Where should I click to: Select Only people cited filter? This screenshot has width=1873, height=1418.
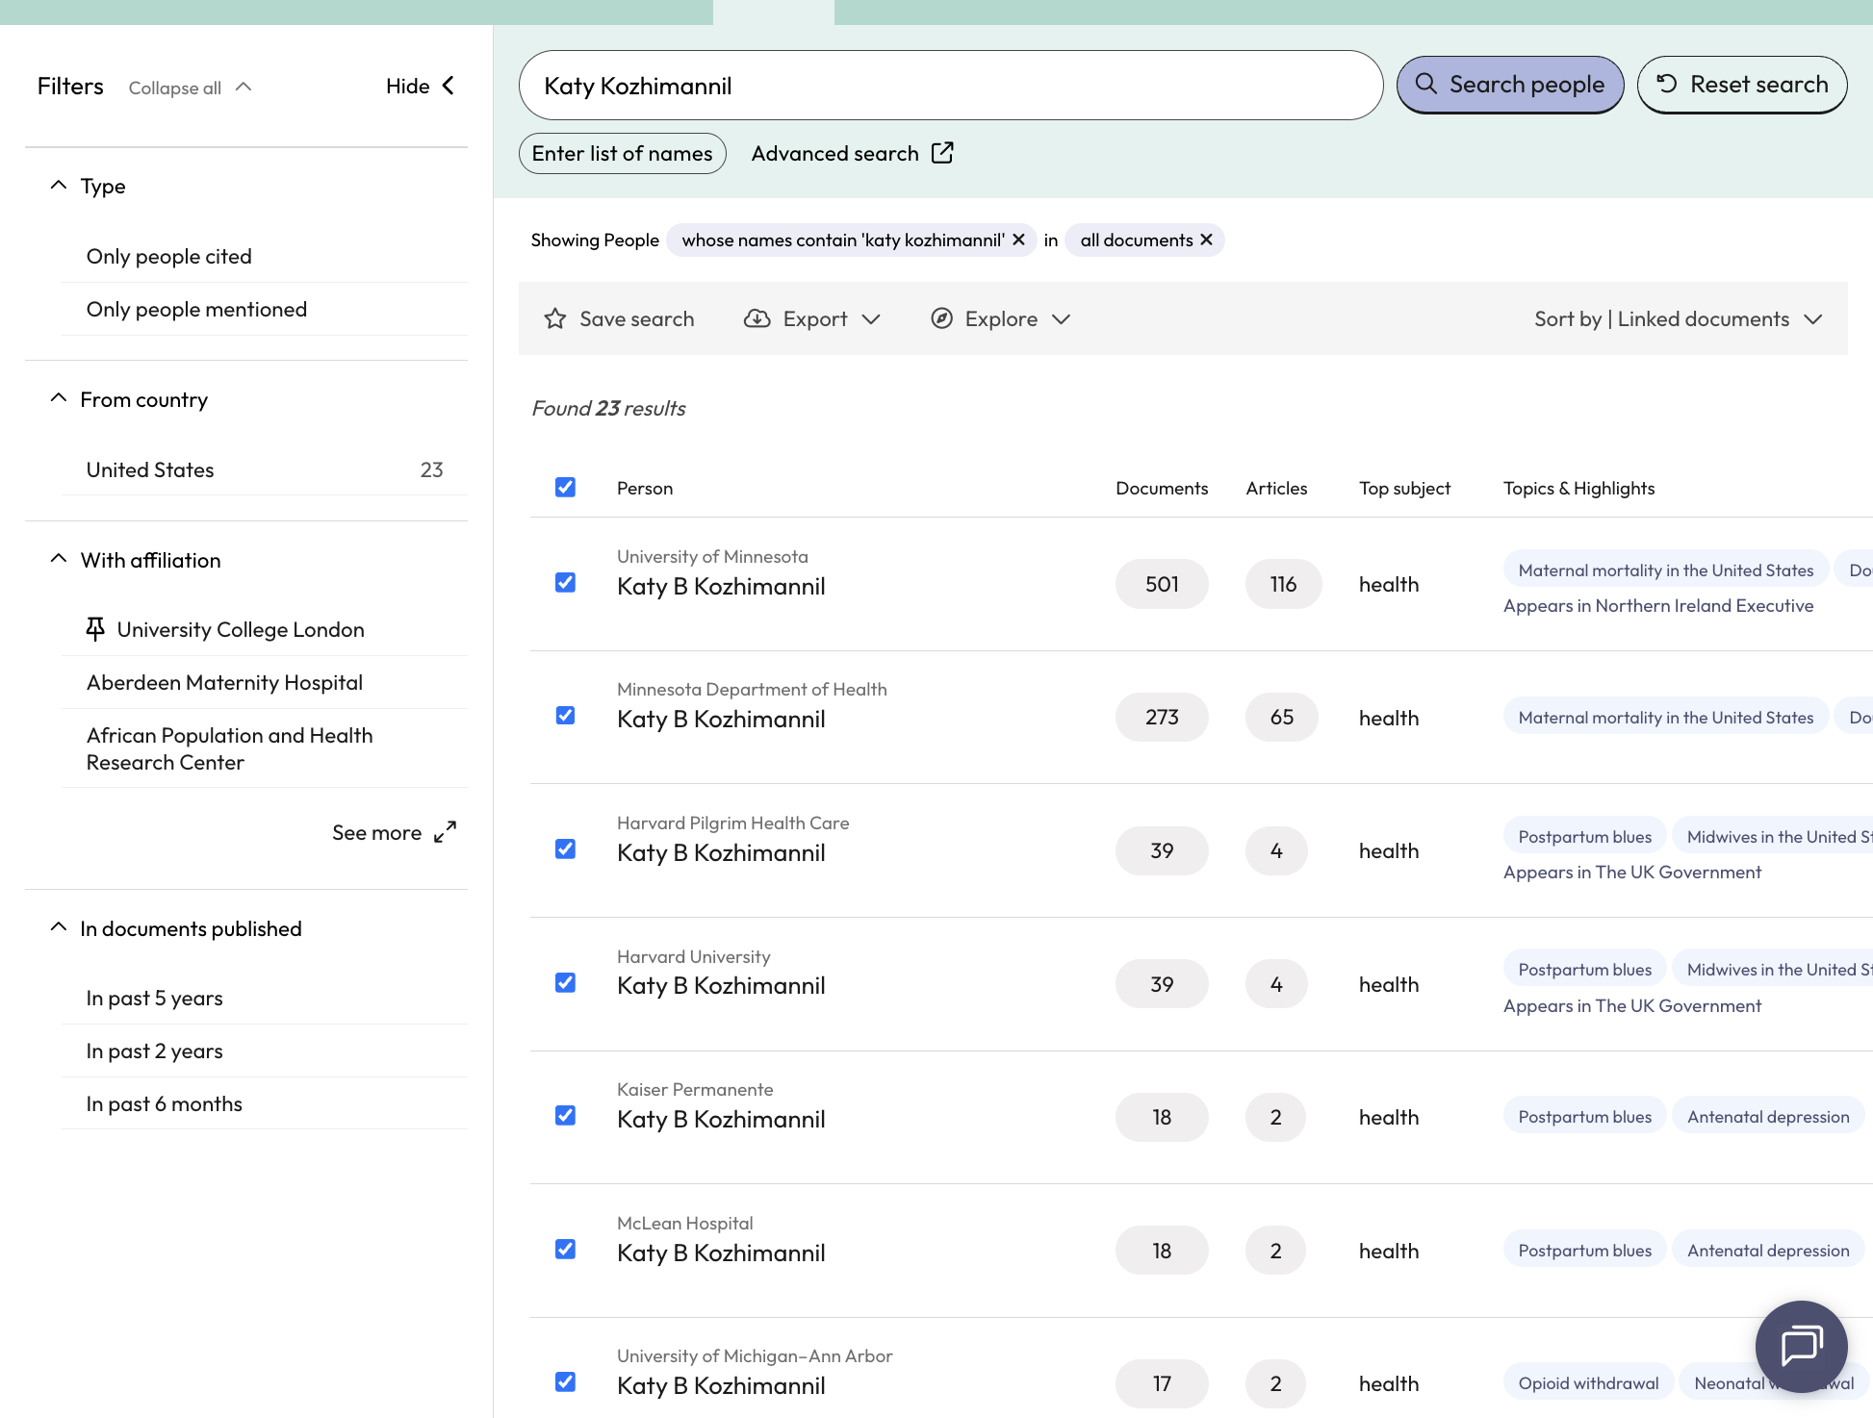pyautogui.click(x=265, y=256)
